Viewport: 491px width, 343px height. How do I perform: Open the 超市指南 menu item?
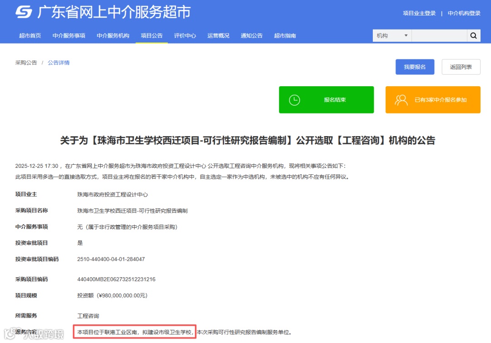click(x=285, y=35)
